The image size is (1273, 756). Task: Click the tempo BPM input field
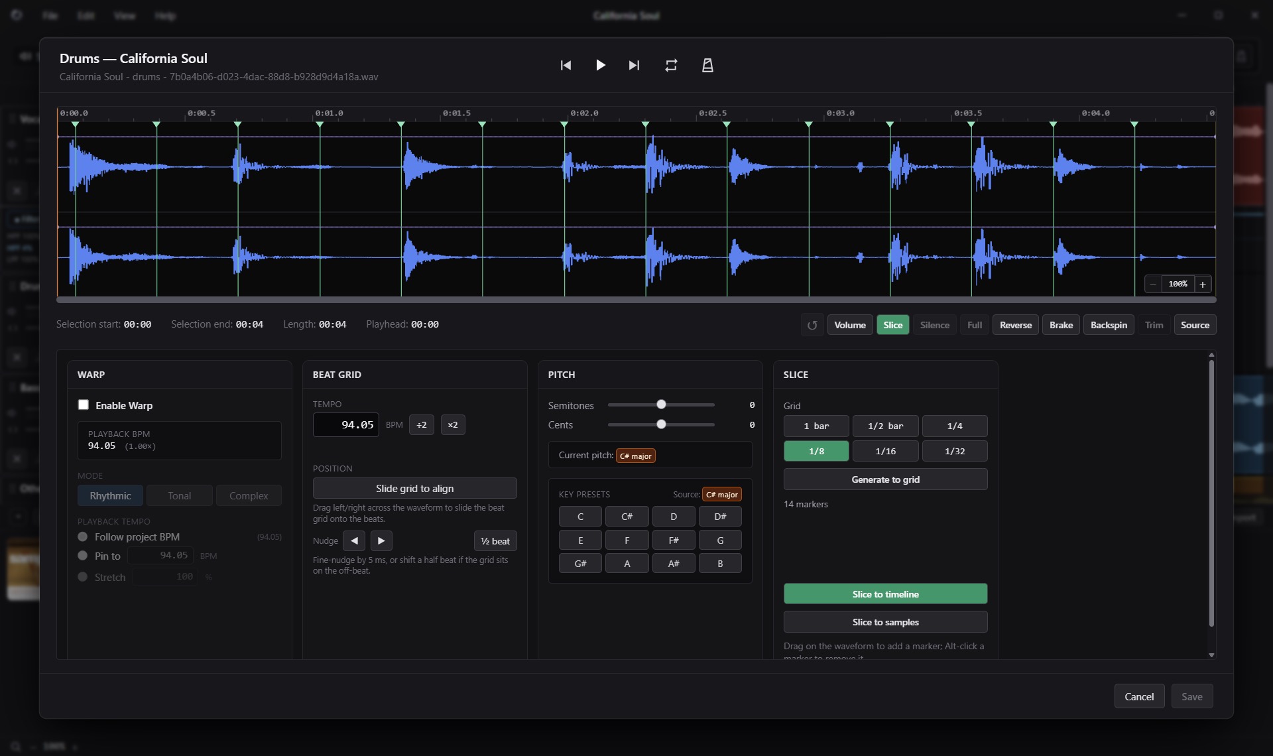point(346,425)
